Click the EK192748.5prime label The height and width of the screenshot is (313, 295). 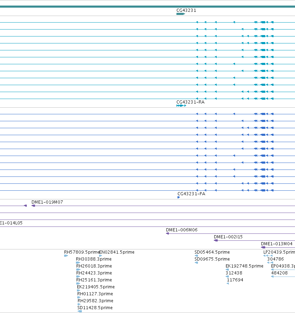244,266
